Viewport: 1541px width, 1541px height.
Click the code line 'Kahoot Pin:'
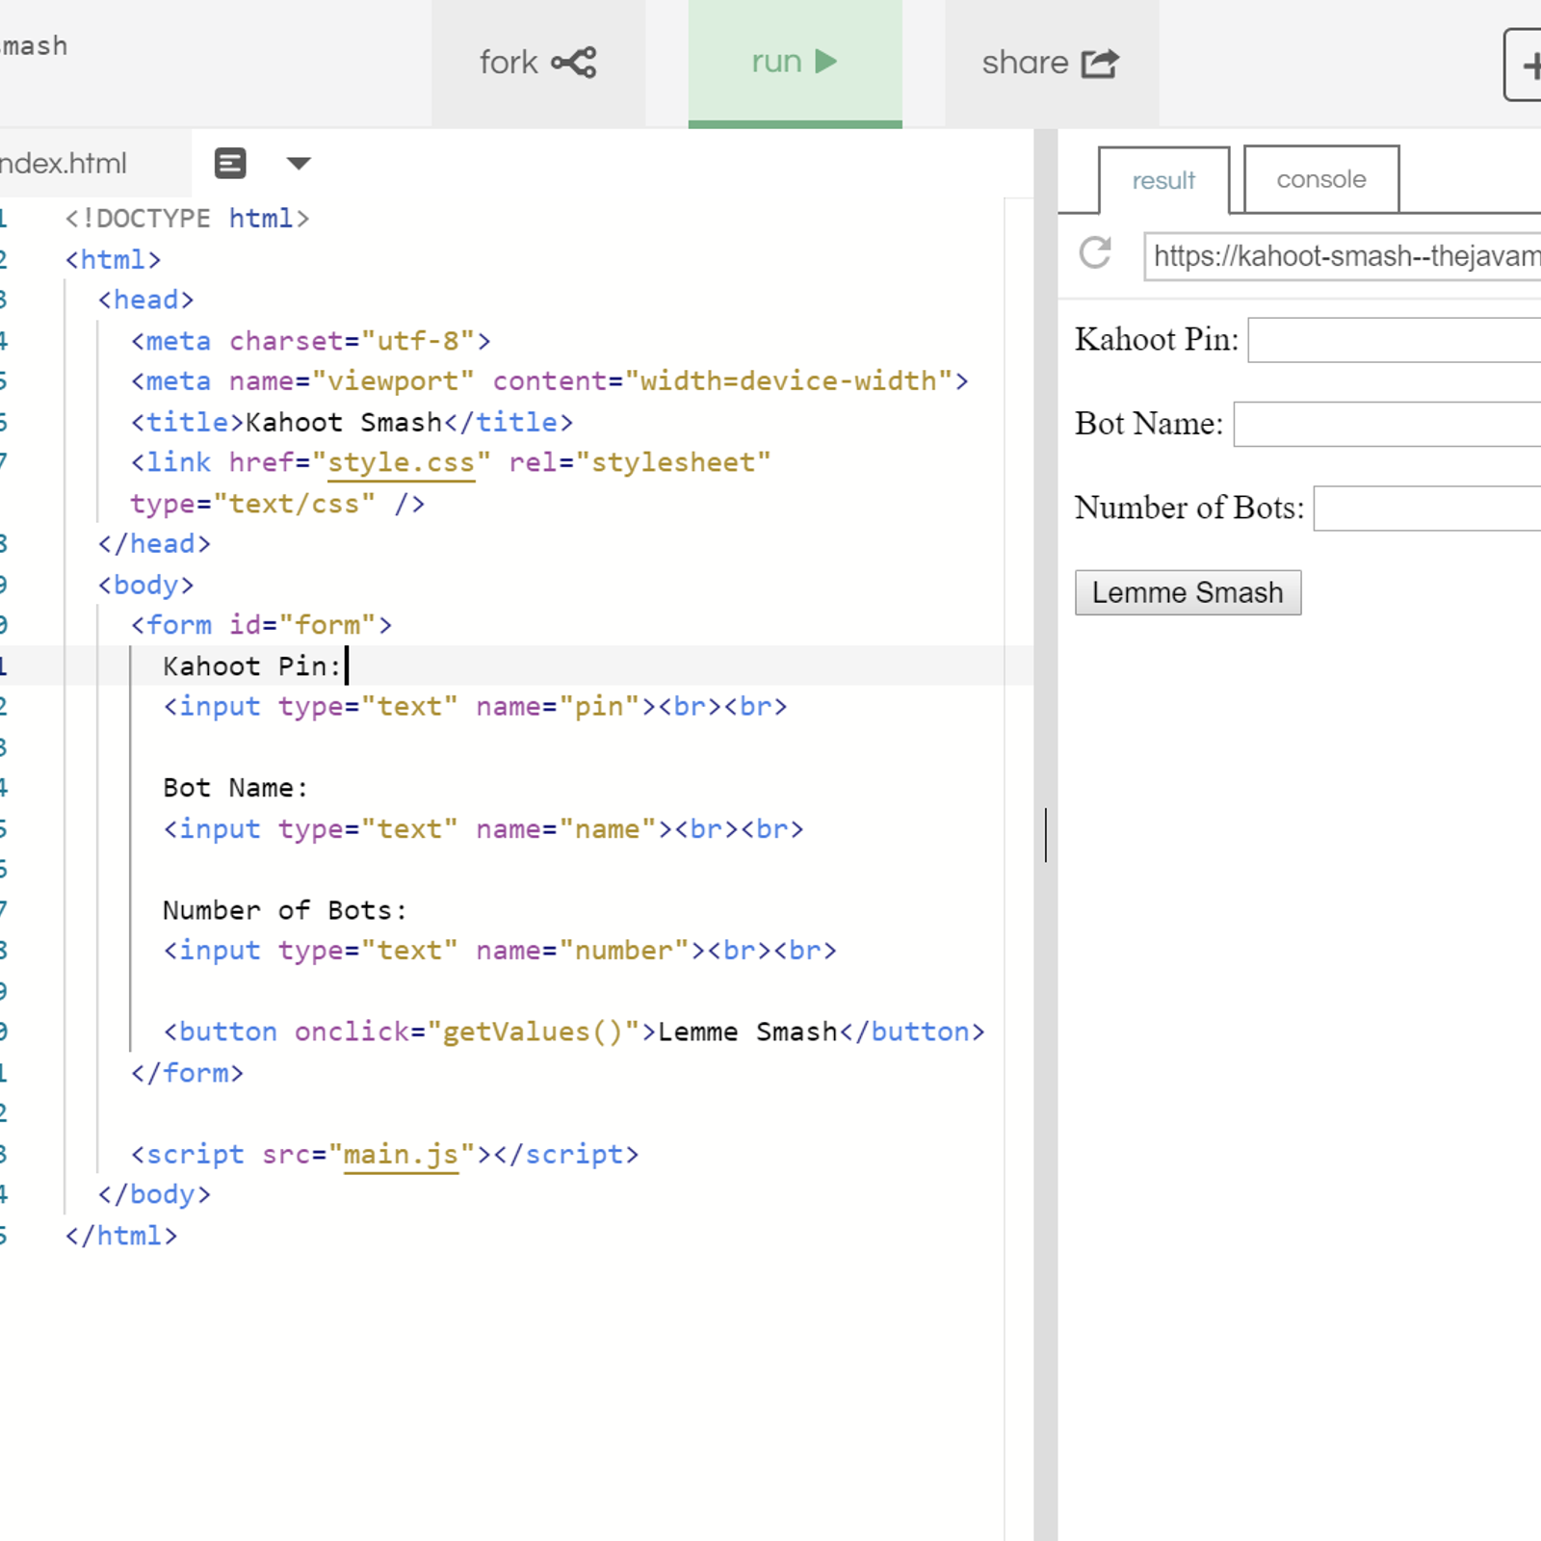click(x=252, y=666)
